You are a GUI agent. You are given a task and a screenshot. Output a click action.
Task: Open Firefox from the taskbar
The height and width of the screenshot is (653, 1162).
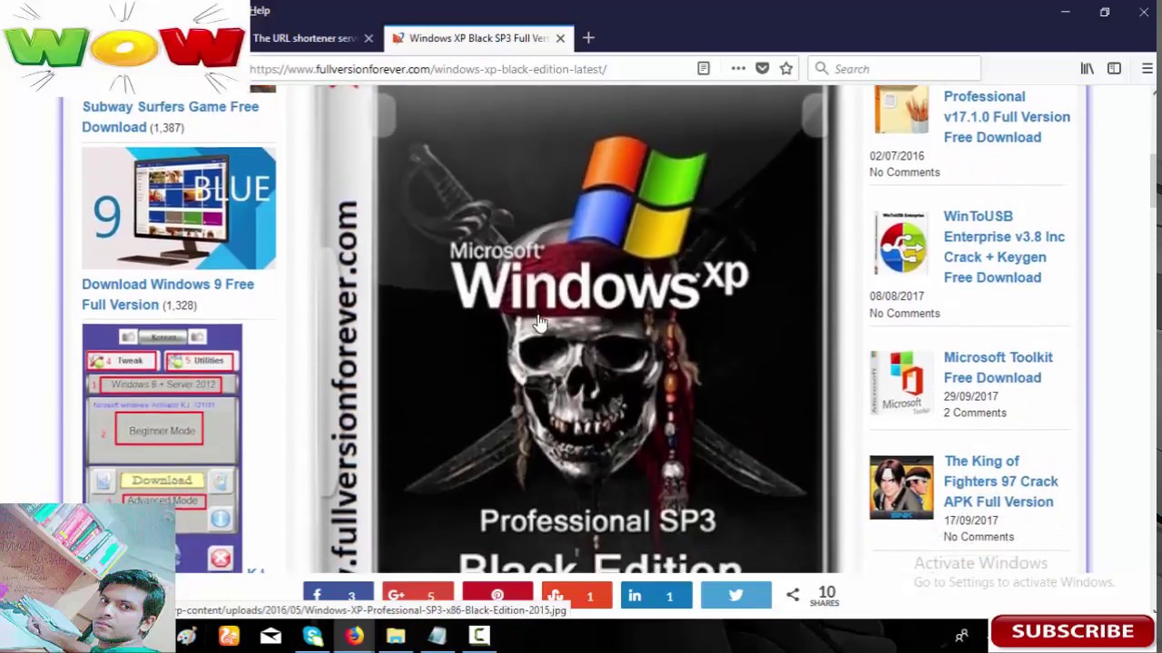click(x=353, y=636)
